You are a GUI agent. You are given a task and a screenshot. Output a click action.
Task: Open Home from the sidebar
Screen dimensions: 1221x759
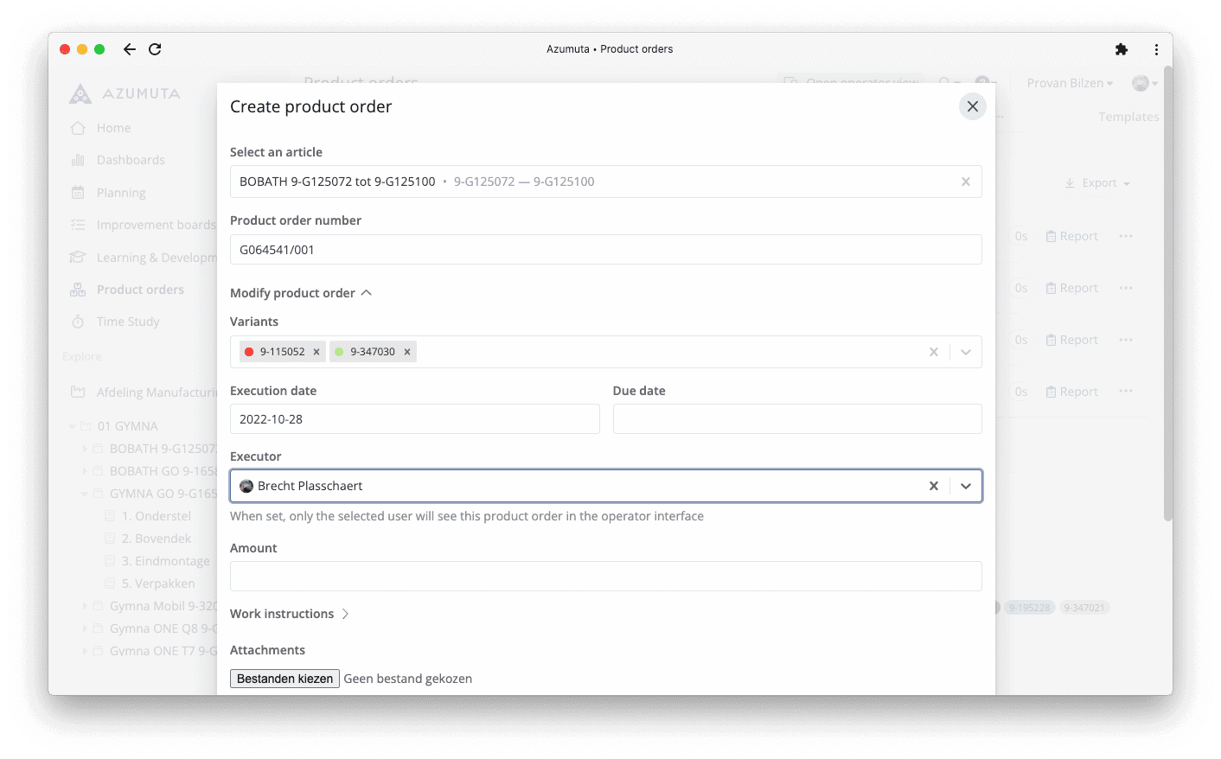(x=77, y=127)
